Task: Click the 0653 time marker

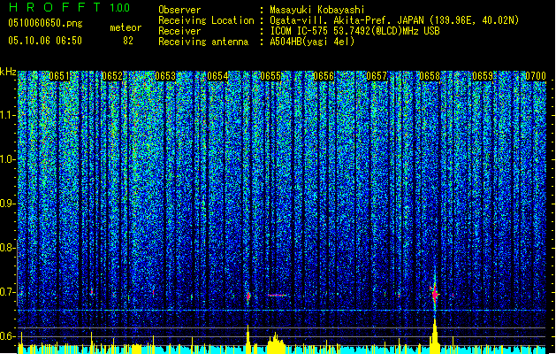Action: tap(165, 76)
